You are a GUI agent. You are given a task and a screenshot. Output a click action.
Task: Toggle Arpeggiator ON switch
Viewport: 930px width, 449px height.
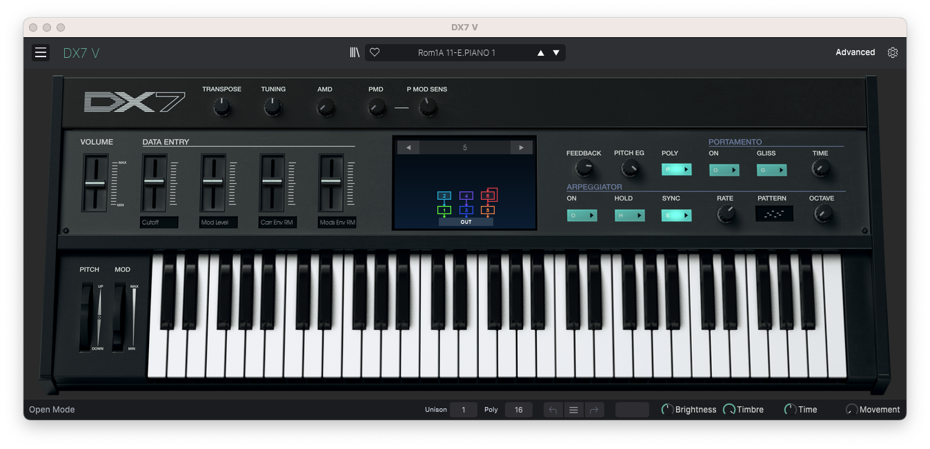click(582, 216)
